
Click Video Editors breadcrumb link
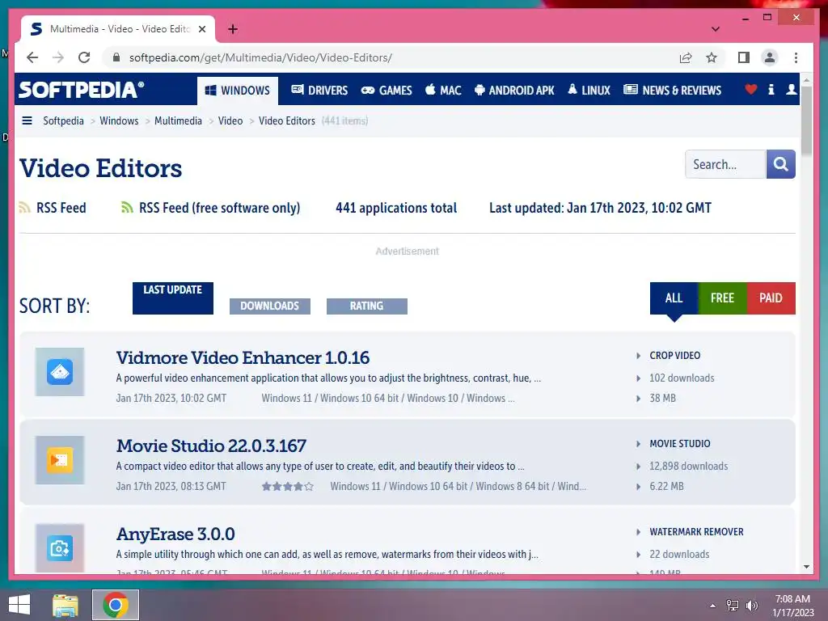[x=287, y=121]
